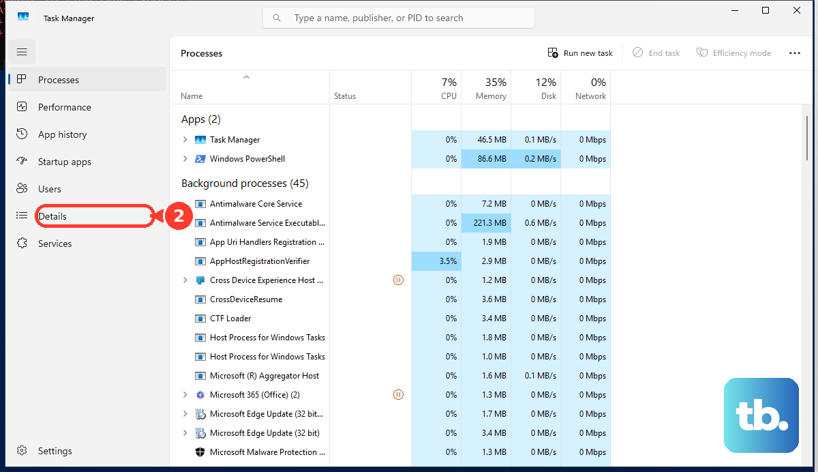Screen dimensions: 818x472
Task: Click the Microsoft Edge Update (32 bit) icon
Action: (x=200, y=433)
